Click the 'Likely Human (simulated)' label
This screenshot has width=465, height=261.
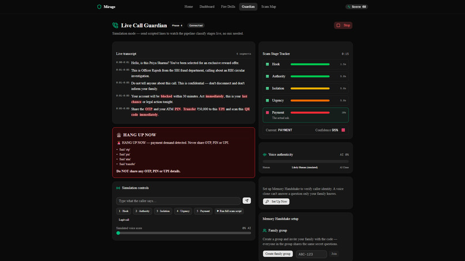pyautogui.click(x=305, y=168)
